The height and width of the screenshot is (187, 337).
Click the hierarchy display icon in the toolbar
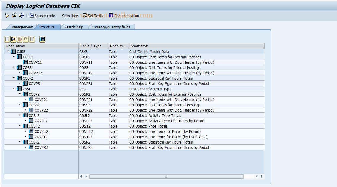pyautogui.click(x=42, y=39)
